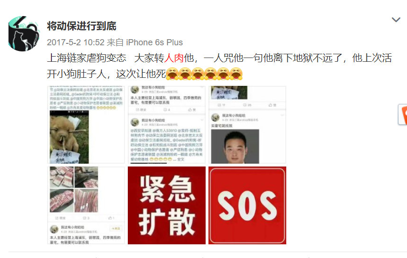Open the thumbnail showing the dog photo

[86, 125]
